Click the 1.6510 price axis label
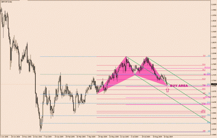This screenshot has width=217, height=138. [214, 96]
